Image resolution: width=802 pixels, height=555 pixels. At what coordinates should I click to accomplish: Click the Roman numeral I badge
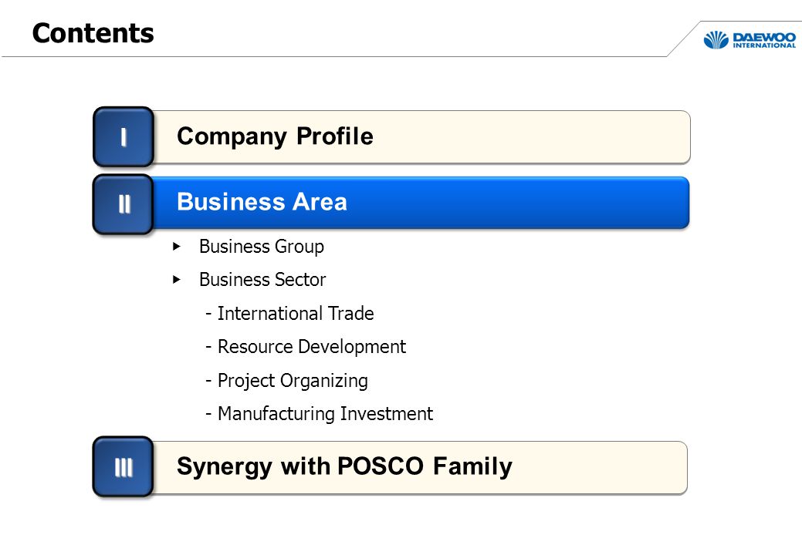point(124,137)
